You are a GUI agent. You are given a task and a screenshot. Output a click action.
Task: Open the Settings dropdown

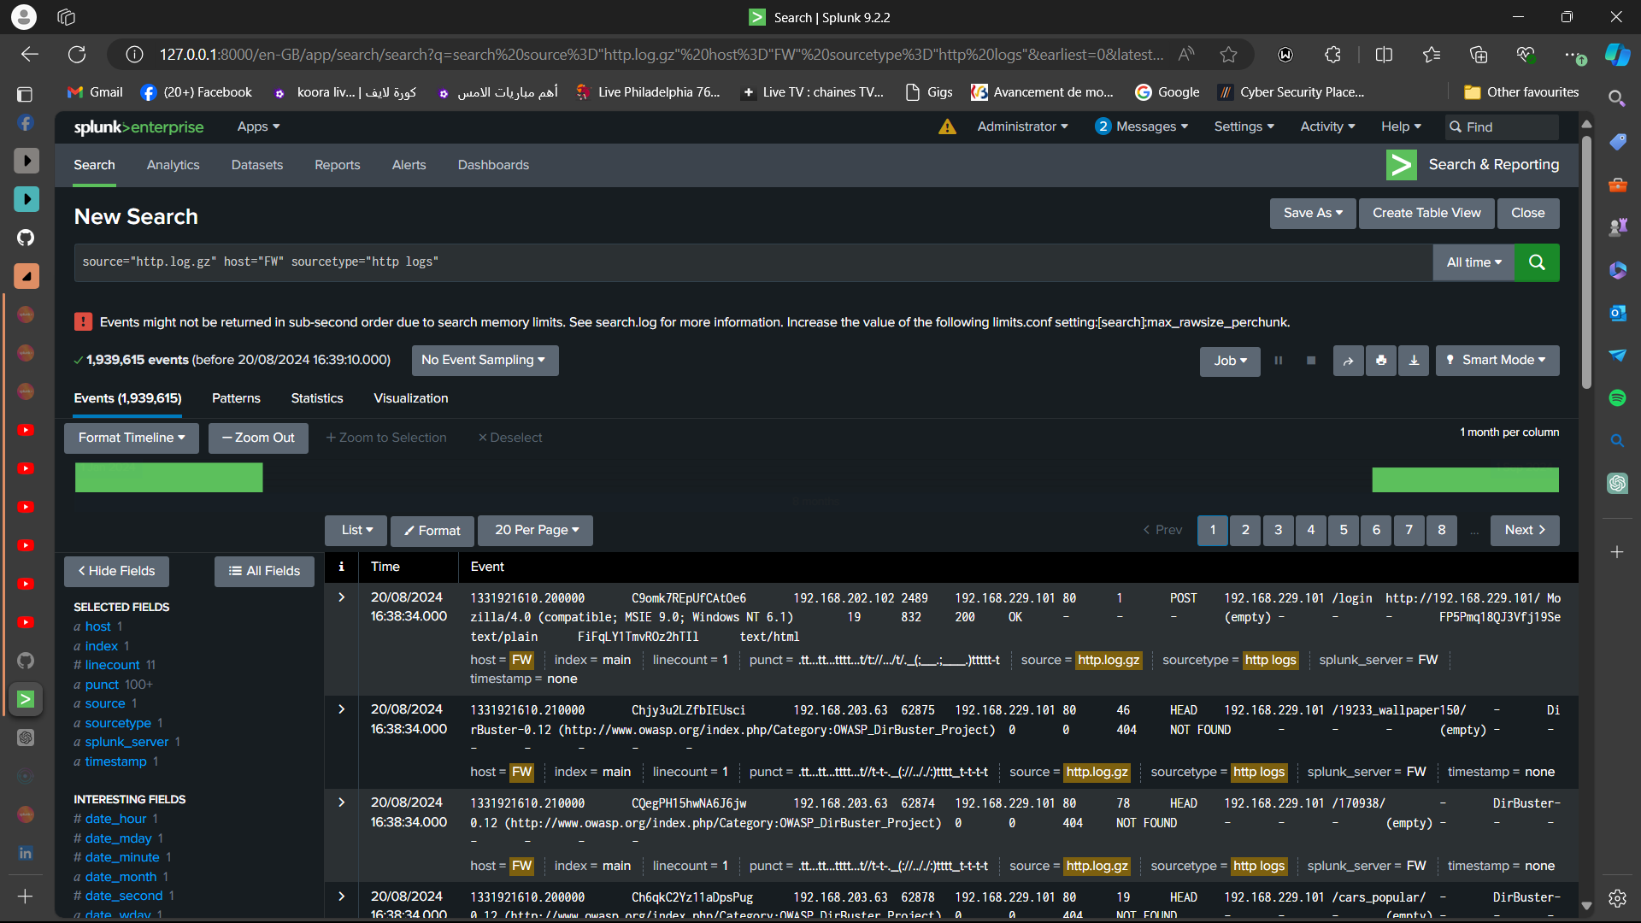1244,126
